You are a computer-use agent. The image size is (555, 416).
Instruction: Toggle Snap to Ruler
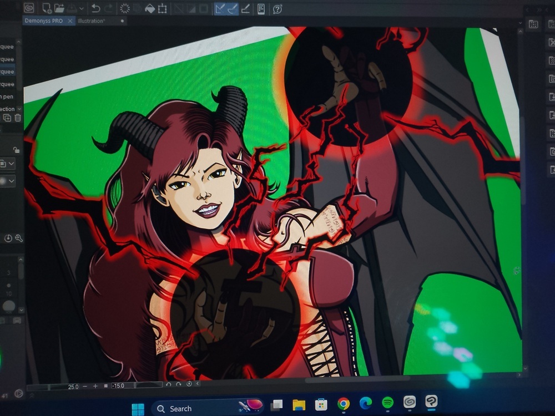tap(220, 8)
